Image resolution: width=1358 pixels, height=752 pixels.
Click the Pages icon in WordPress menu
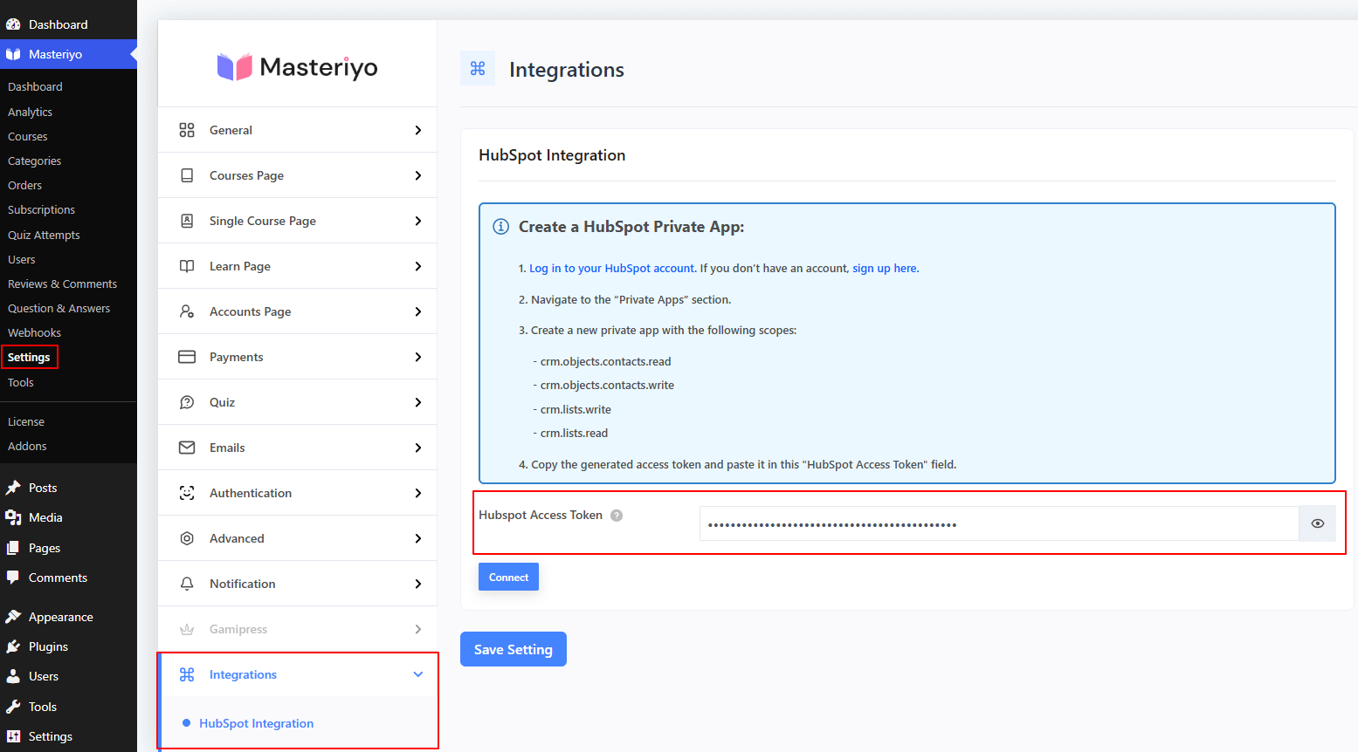click(13, 548)
